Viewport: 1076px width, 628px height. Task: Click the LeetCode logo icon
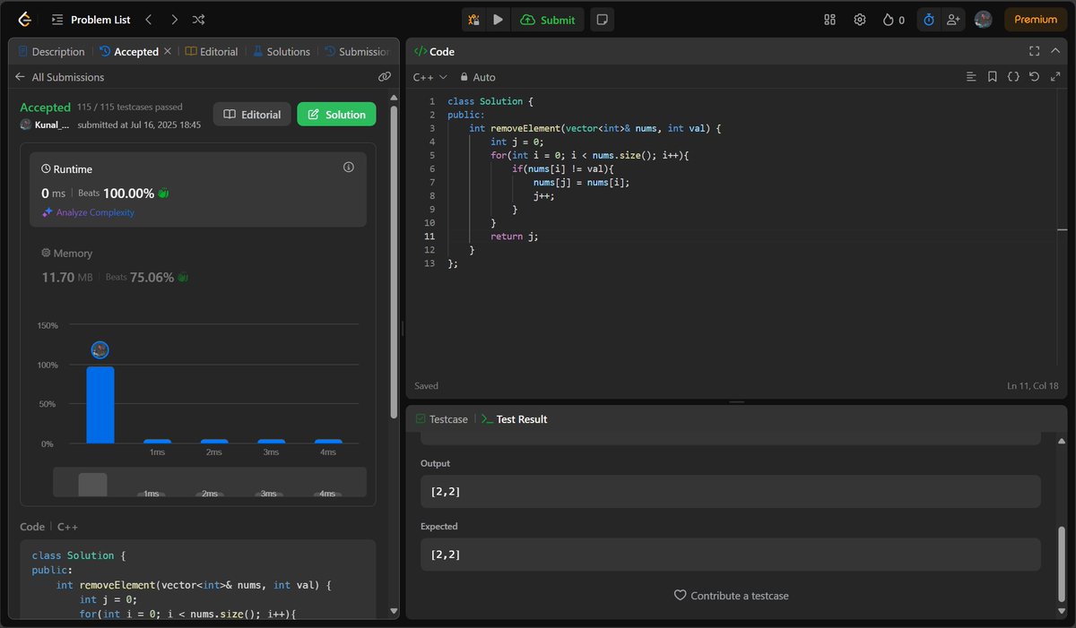point(25,19)
